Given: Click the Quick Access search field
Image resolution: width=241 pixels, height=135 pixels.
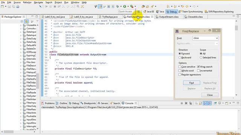Looking at the screenshot, I should (127, 12).
